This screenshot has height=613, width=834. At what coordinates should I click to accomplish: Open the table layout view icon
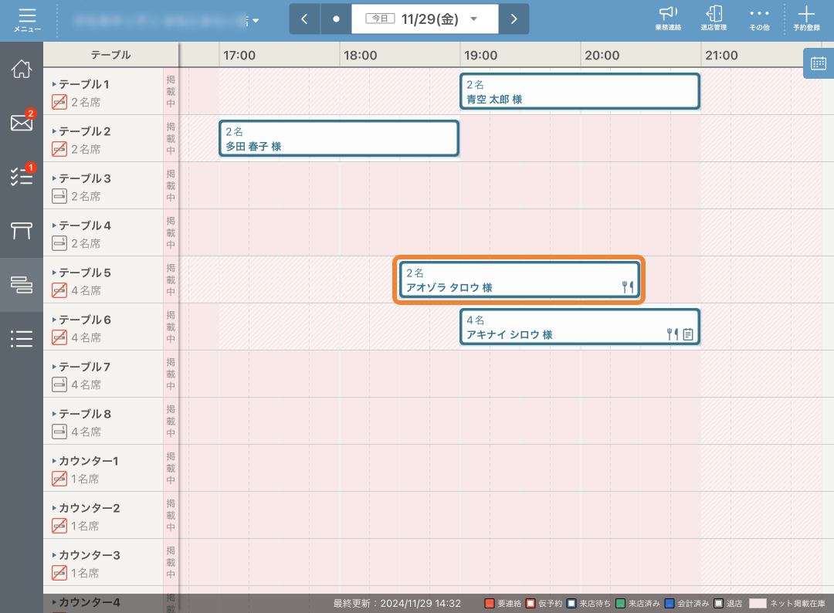22,230
